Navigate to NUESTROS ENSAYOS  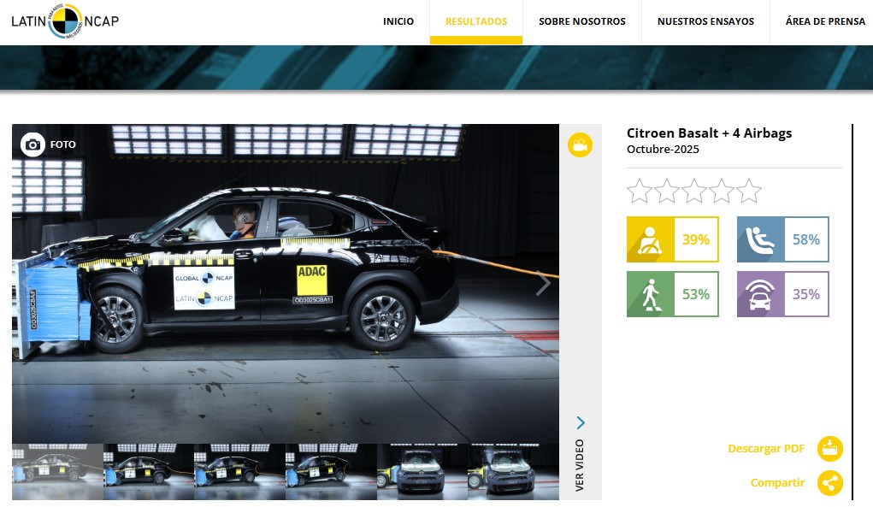(x=705, y=21)
